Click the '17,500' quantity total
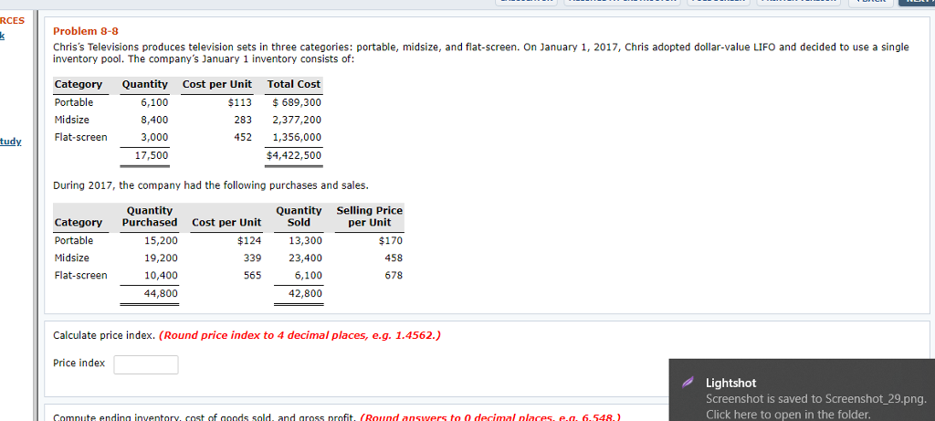The height and width of the screenshot is (421, 935). coord(152,155)
